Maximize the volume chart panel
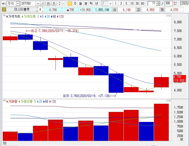Viewport: 189px width, 146px height. 167,101
